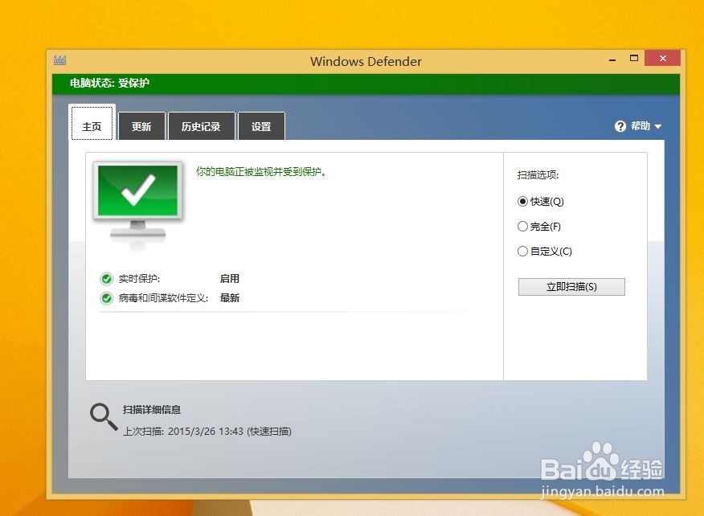The image size is (704, 516).
Task: Click the Windows Defender castle icon in title bar
Action: pyautogui.click(x=59, y=60)
